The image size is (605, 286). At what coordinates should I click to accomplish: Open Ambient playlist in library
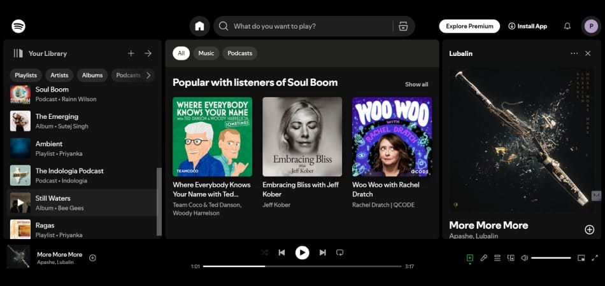click(x=82, y=148)
